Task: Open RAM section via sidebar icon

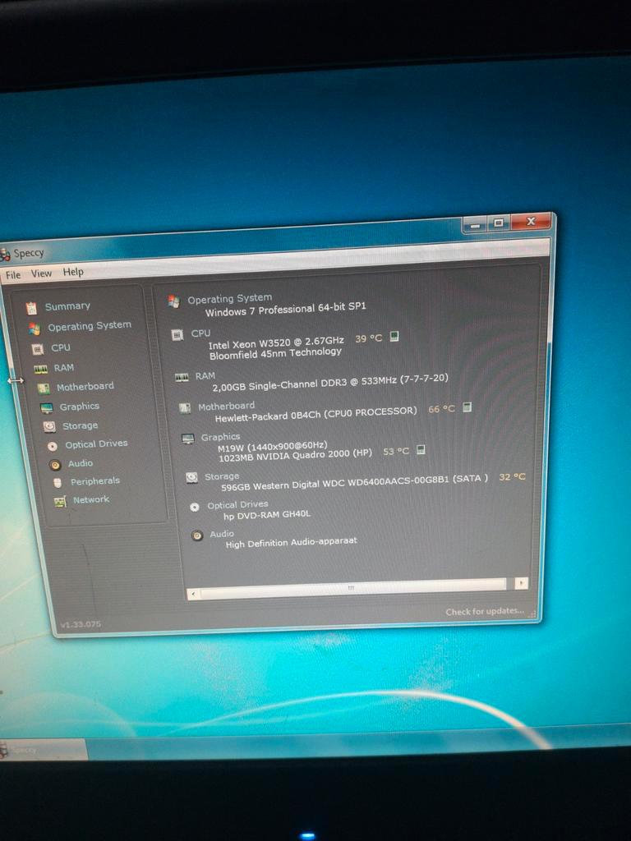Action: pos(40,369)
